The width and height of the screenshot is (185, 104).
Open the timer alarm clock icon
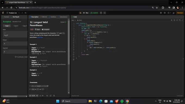click(101, 13)
